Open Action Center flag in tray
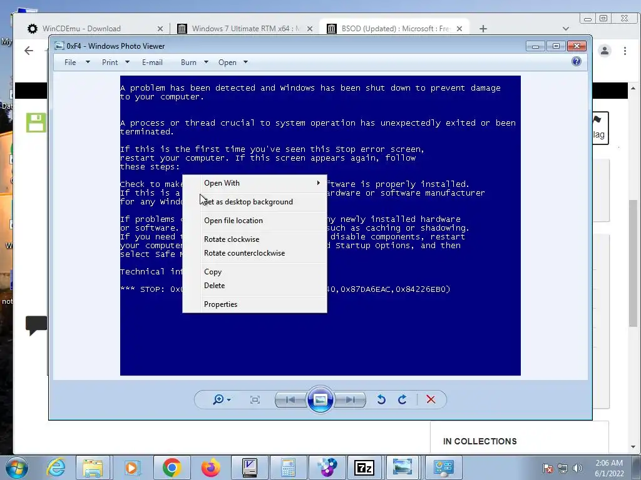The height and width of the screenshot is (480, 641). [548, 468]
